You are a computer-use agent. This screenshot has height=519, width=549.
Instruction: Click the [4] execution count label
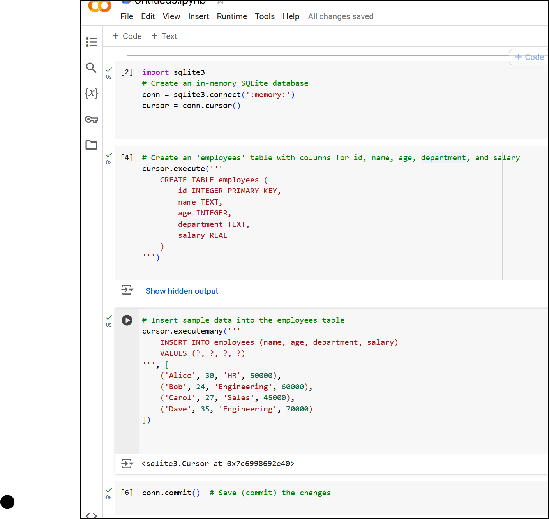[127, 157]
